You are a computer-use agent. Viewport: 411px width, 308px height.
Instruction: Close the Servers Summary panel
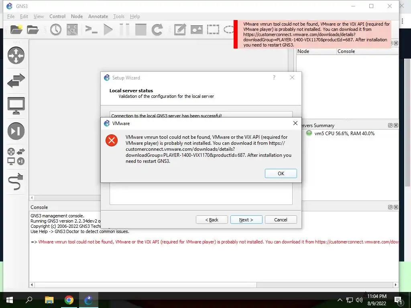tap(396, 126)
